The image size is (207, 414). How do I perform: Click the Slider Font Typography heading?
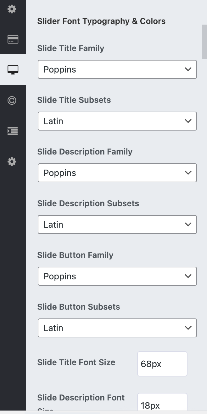tap(101, 21)
